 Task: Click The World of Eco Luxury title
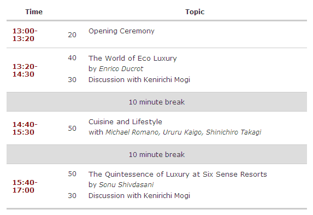coord(133,59)
